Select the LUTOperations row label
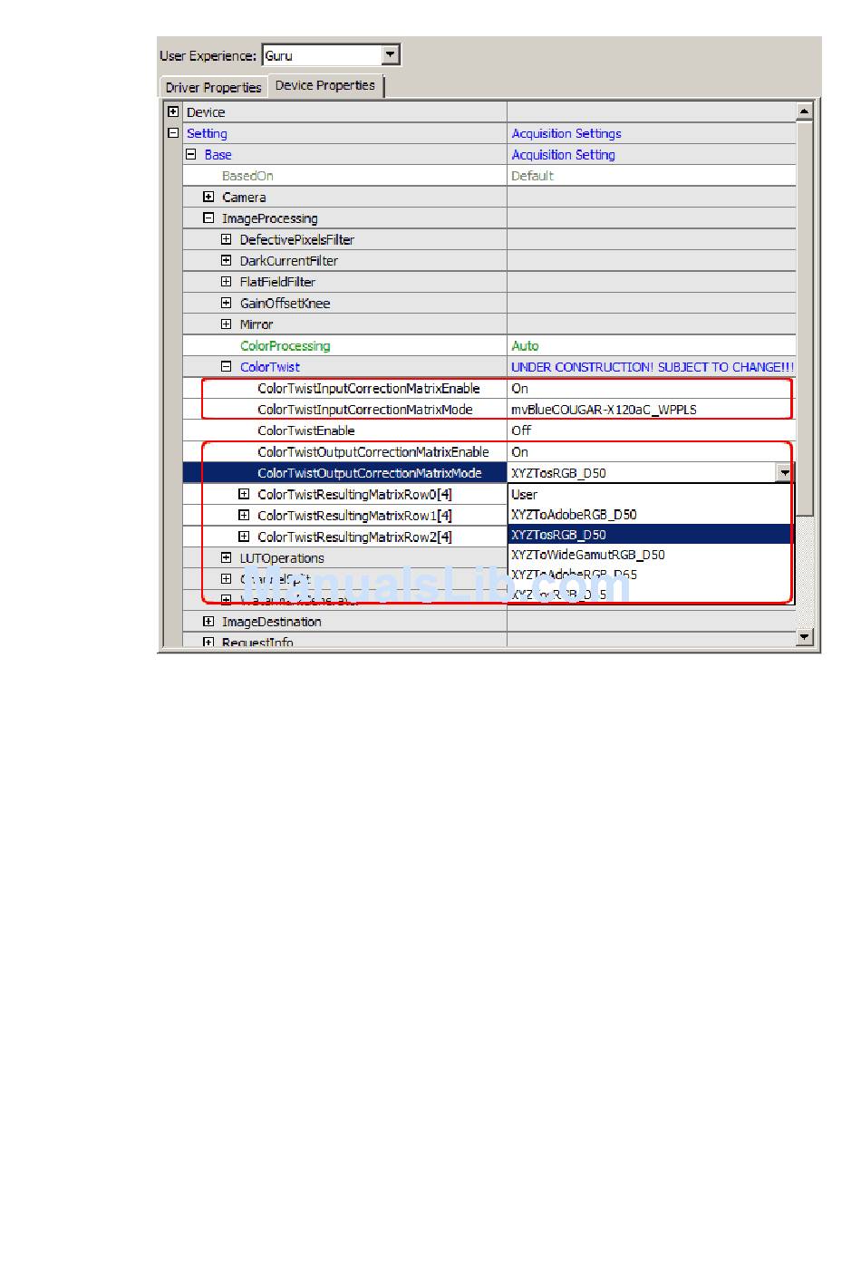The image size is (861, 1267). (282, 558)
